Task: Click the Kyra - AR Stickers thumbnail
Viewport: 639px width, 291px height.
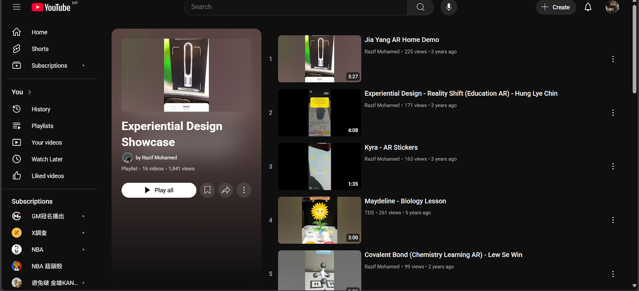Action: click(x=319, y=166)
